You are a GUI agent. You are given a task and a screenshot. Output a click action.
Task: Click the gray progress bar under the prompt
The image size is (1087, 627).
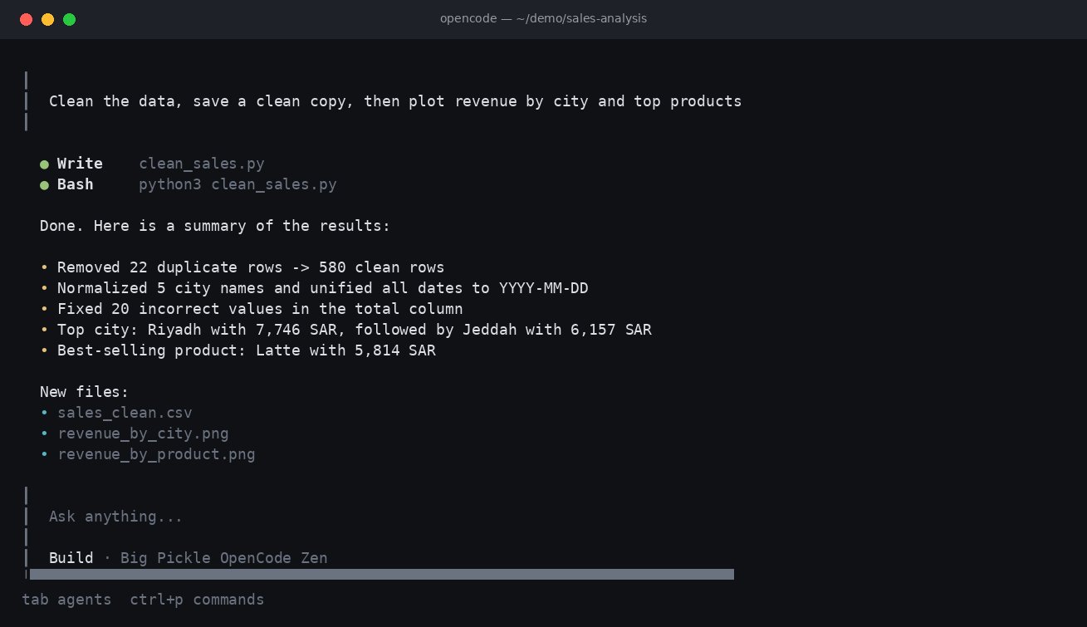[382, 574]
